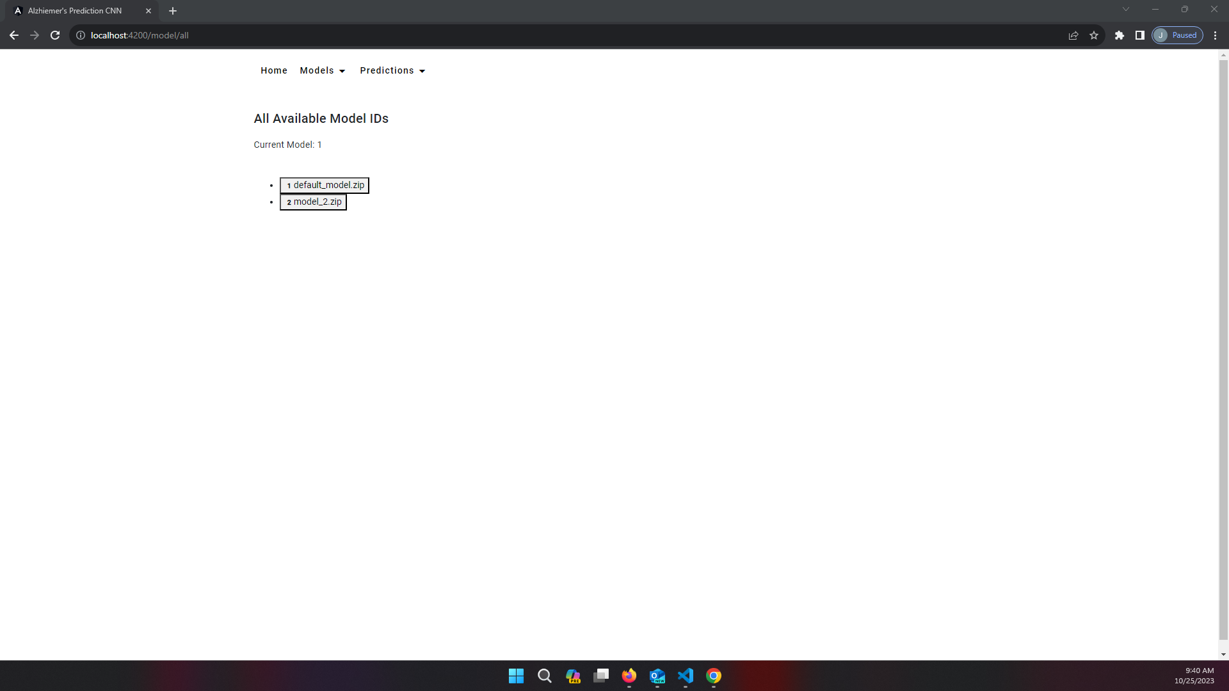Go back to previous page

click(14, 35)
